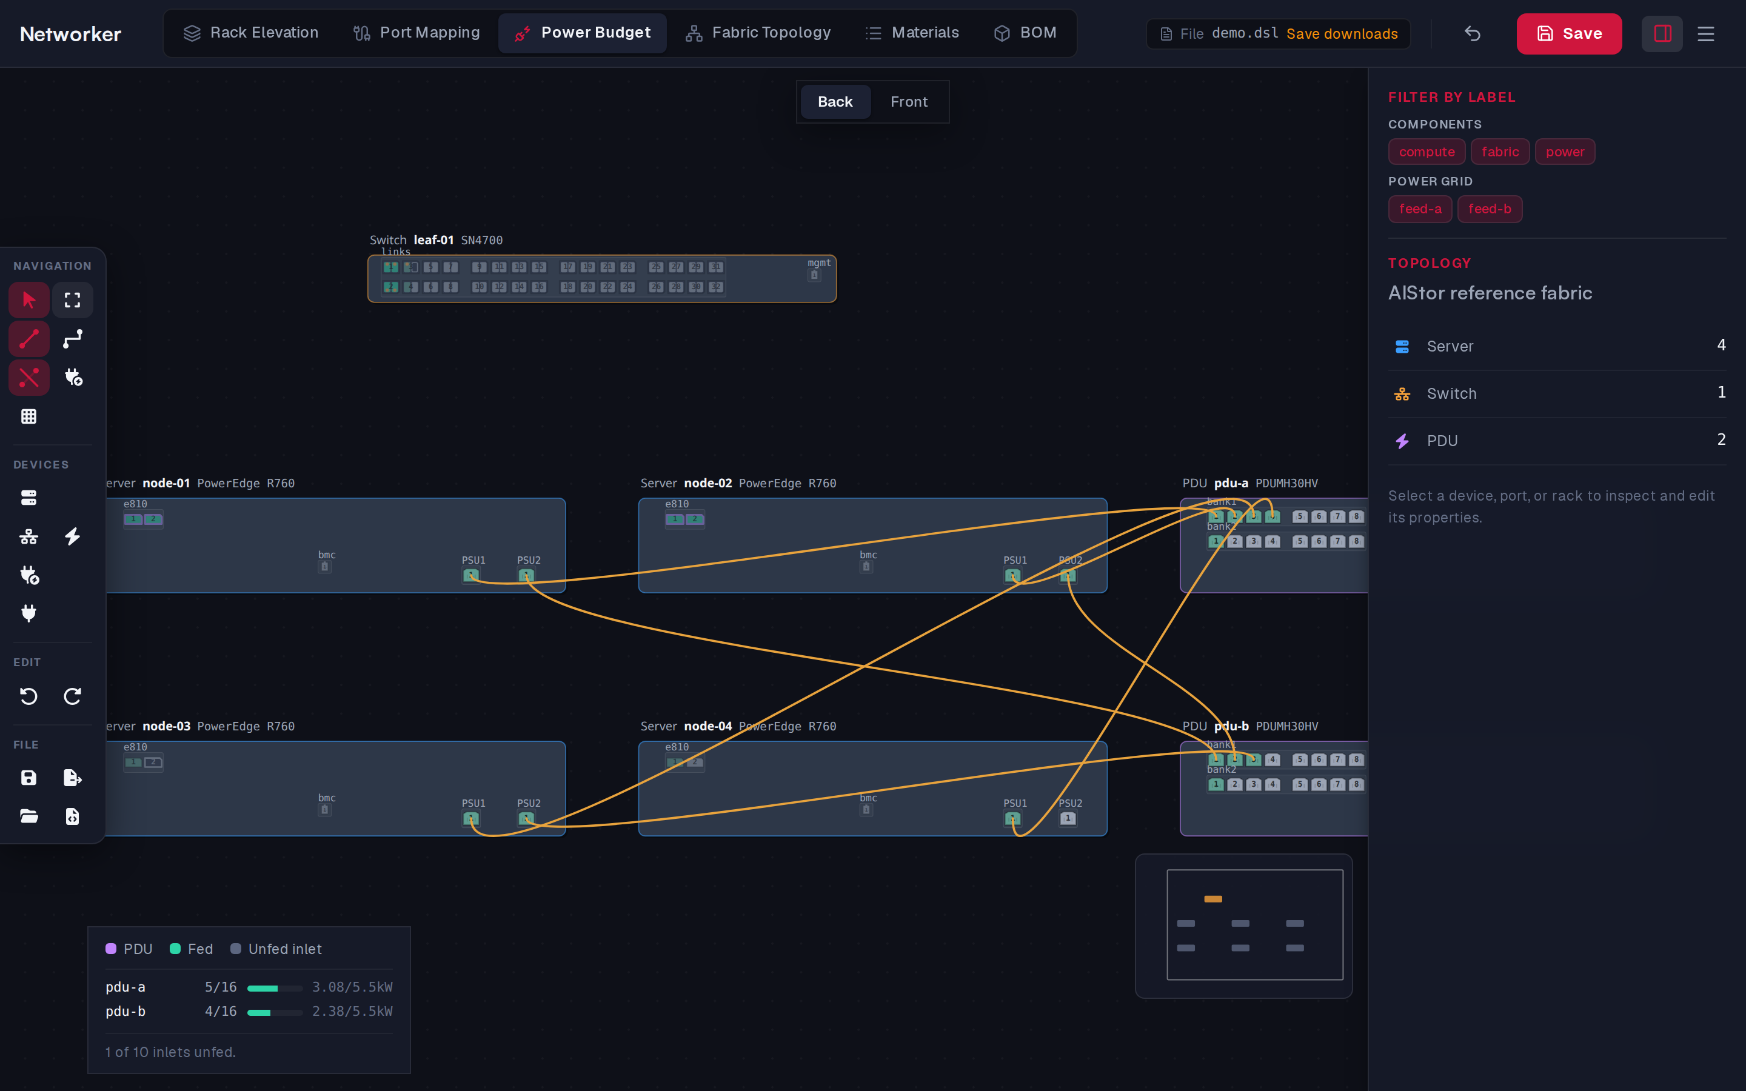
Task: Toggle the fabric label filter
Action: (1500, 152)
